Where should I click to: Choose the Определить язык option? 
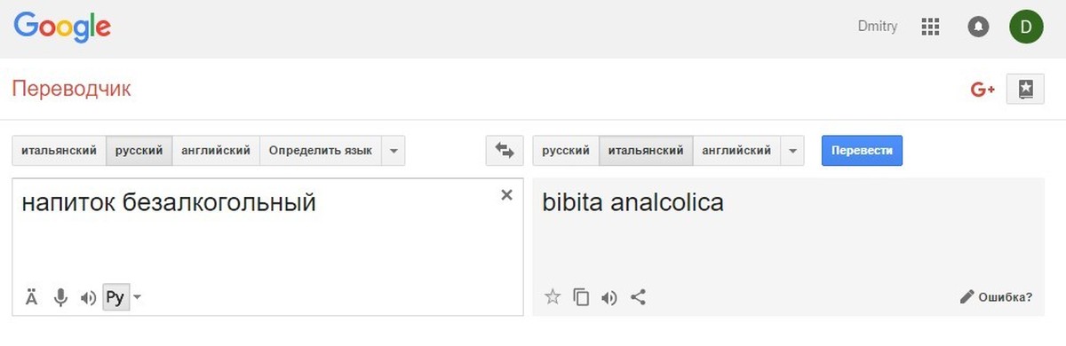click(x=321, y=151)
